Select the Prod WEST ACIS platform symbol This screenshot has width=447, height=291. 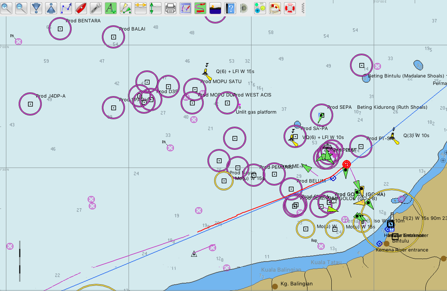click(227, 103)
